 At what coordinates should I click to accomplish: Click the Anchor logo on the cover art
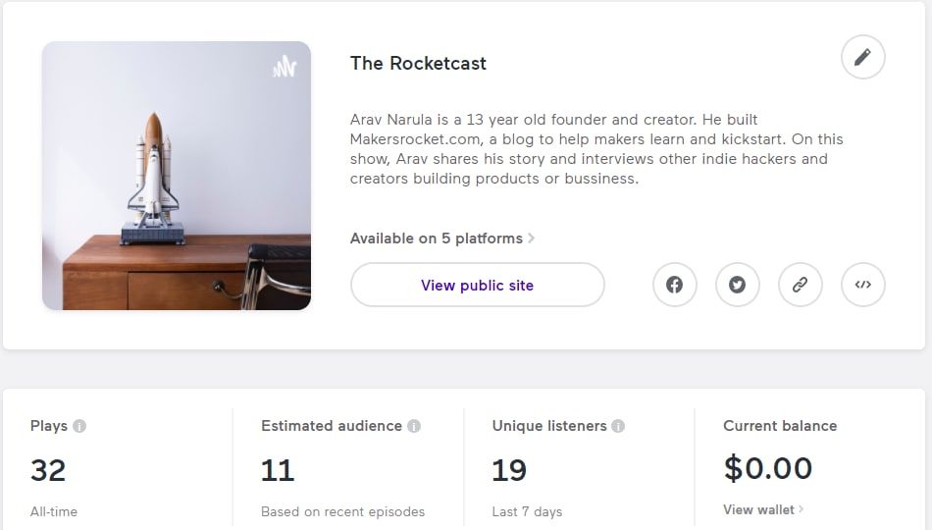point(285,67)
